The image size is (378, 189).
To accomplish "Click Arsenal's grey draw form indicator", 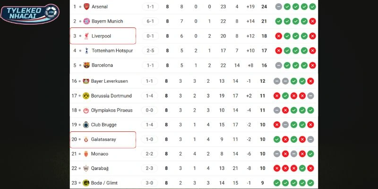I will (278, 7).
